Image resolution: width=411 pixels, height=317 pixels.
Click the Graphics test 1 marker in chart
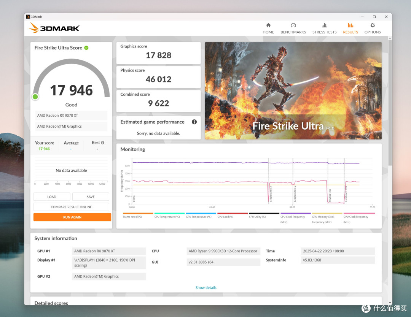point(271,195)
